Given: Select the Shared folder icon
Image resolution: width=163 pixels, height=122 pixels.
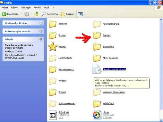Looking at the screenshot, I should click(53, 92).
